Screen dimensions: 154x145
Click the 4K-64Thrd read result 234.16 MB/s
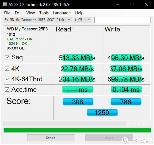click(77, 79)
